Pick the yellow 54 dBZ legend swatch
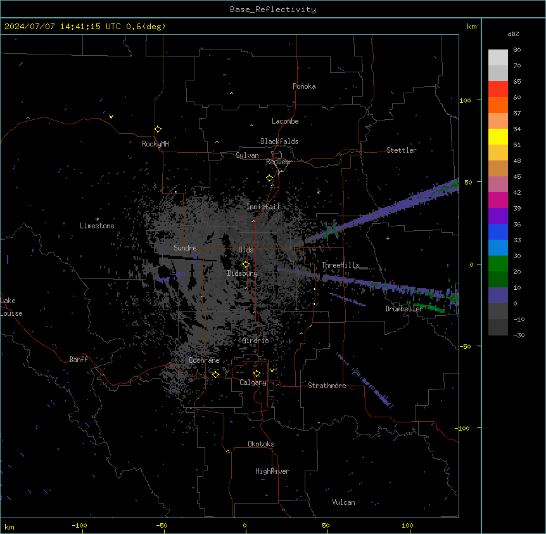 click(498, 136)
